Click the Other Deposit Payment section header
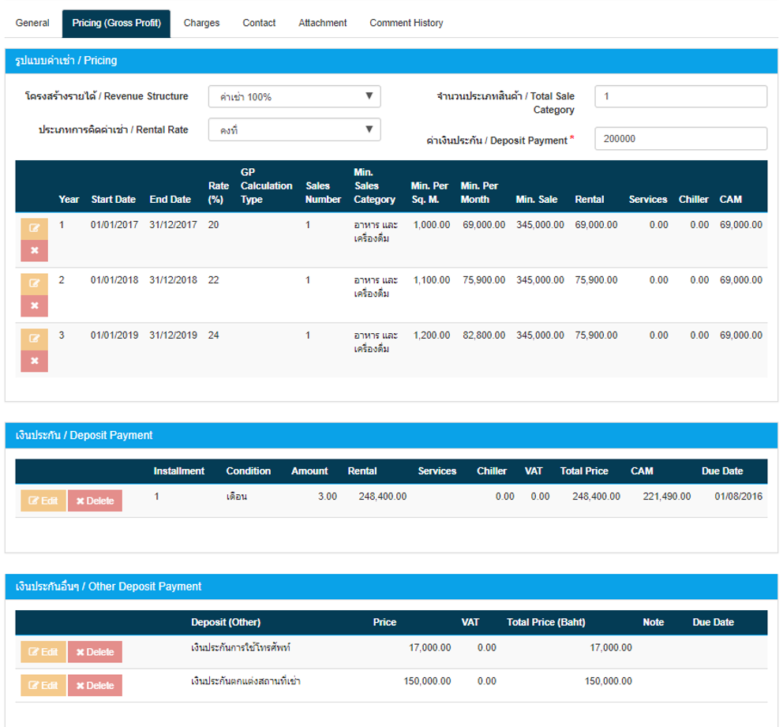783x727 pixels. [391, 586]
